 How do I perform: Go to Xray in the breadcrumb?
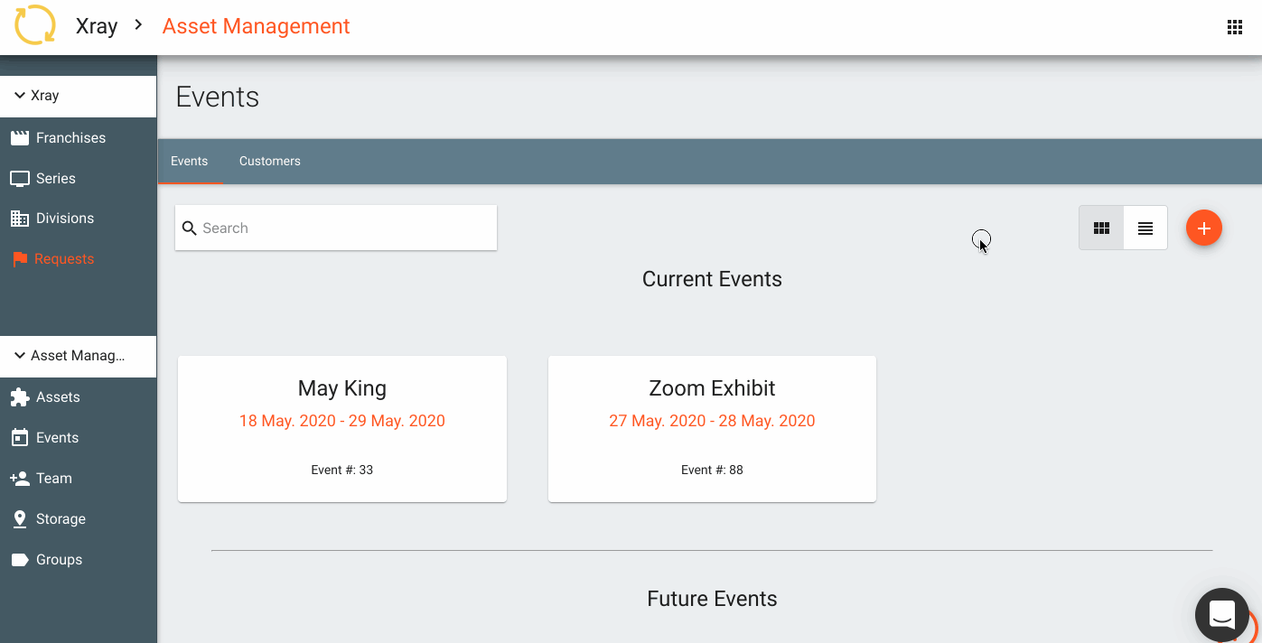click(97, 27)
